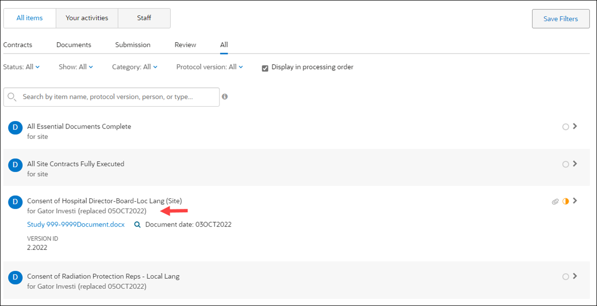Switch to the Submission tab
This screenshot has height=306, width=597.
click(x=133, y=45)
